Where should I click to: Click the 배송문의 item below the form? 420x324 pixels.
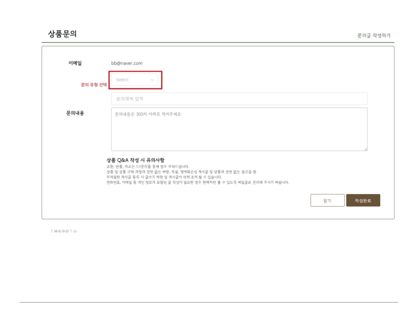tap(64, 231)
